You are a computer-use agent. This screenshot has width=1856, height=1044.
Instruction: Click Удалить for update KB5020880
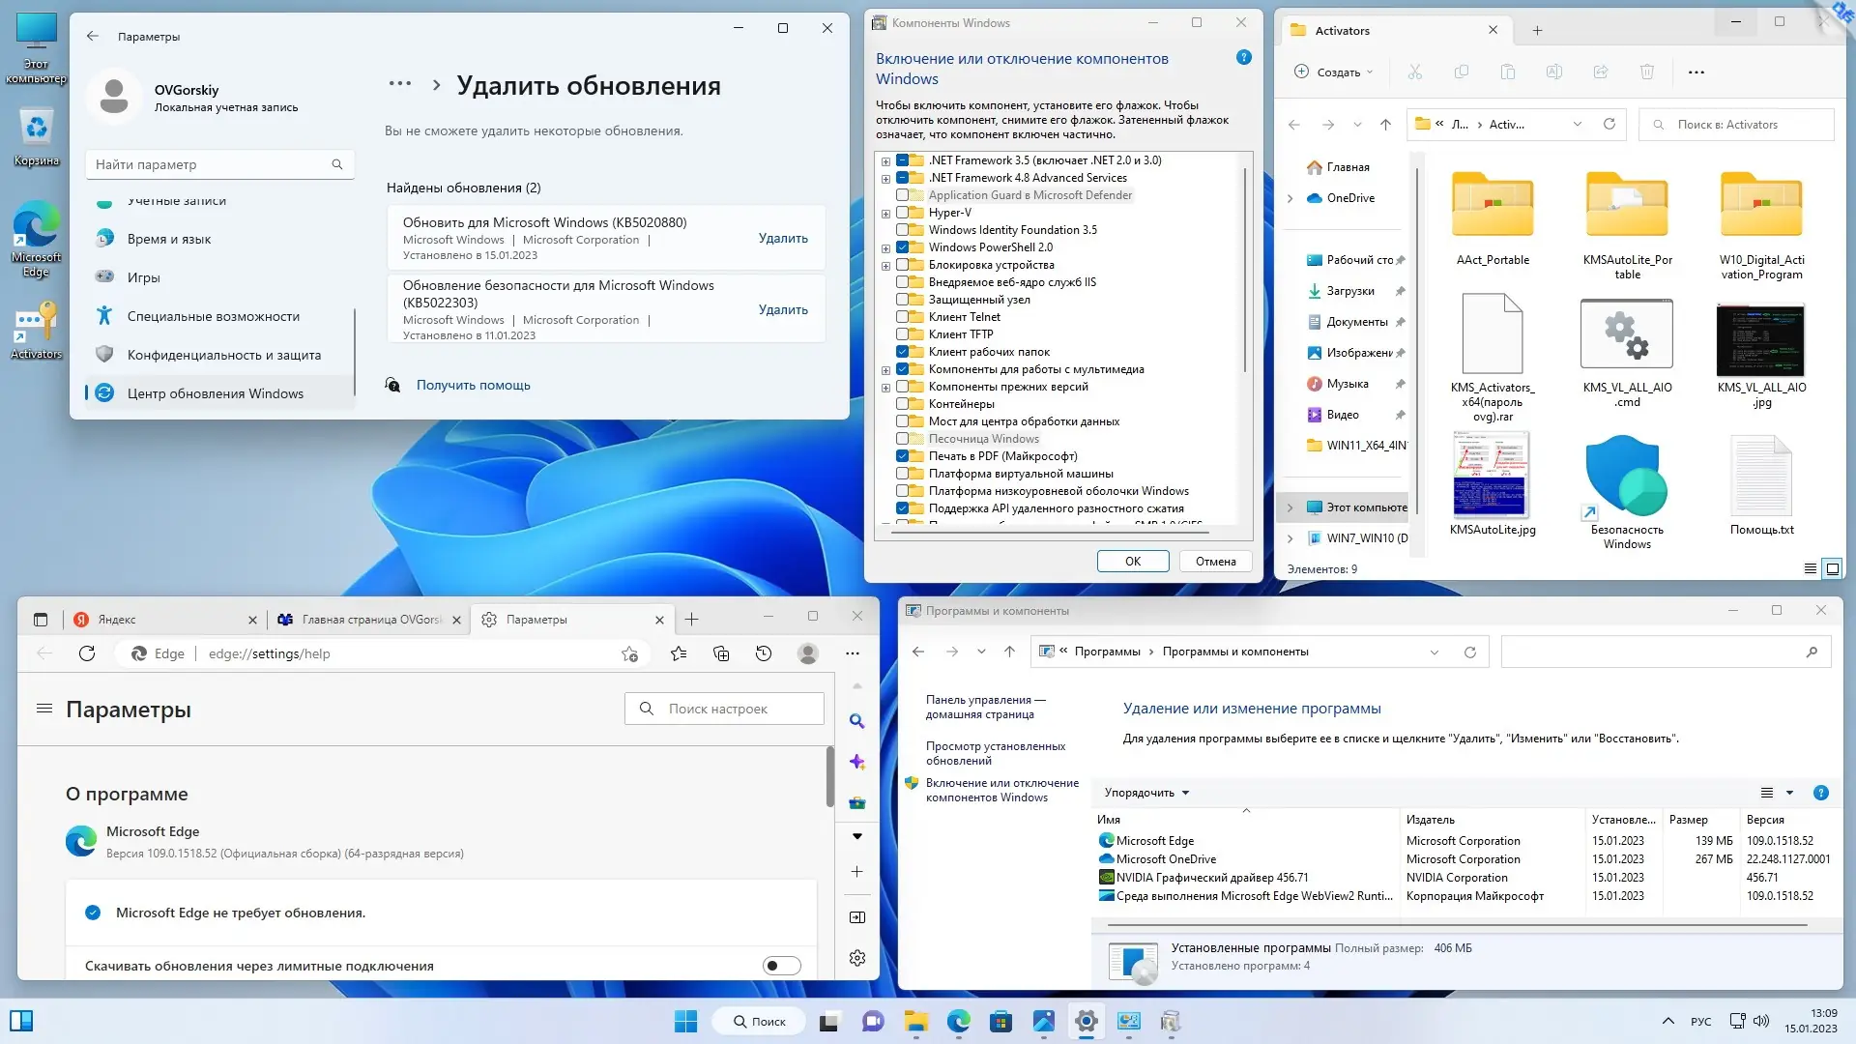(783, 238)
